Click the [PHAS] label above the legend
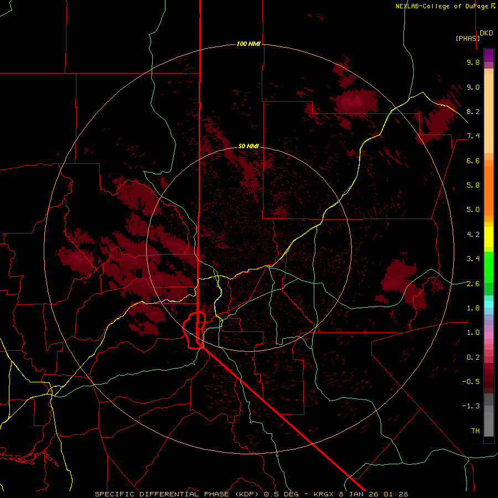498x498 pixels. [x=468, y=38]
